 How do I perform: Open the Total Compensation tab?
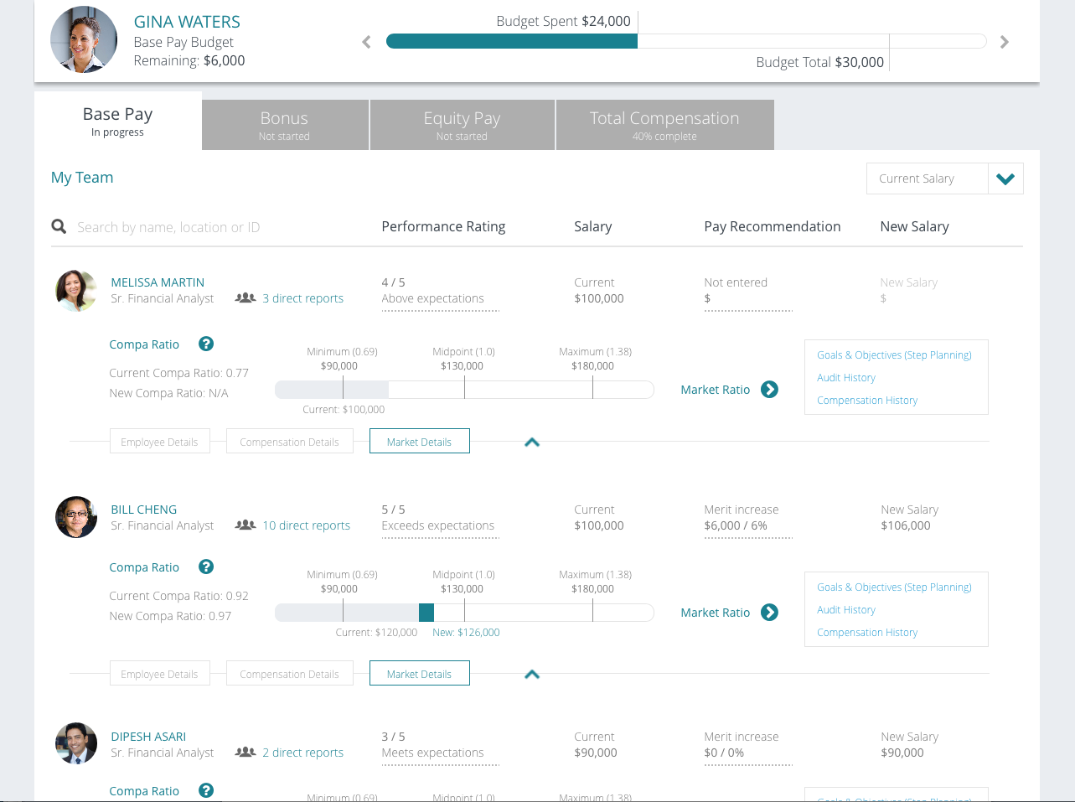point(664,125)
